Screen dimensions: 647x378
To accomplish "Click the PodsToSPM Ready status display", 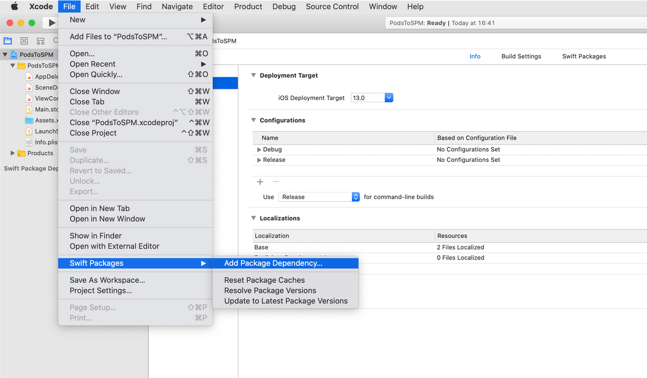I will pyautogui.click(x=516, y=23).
